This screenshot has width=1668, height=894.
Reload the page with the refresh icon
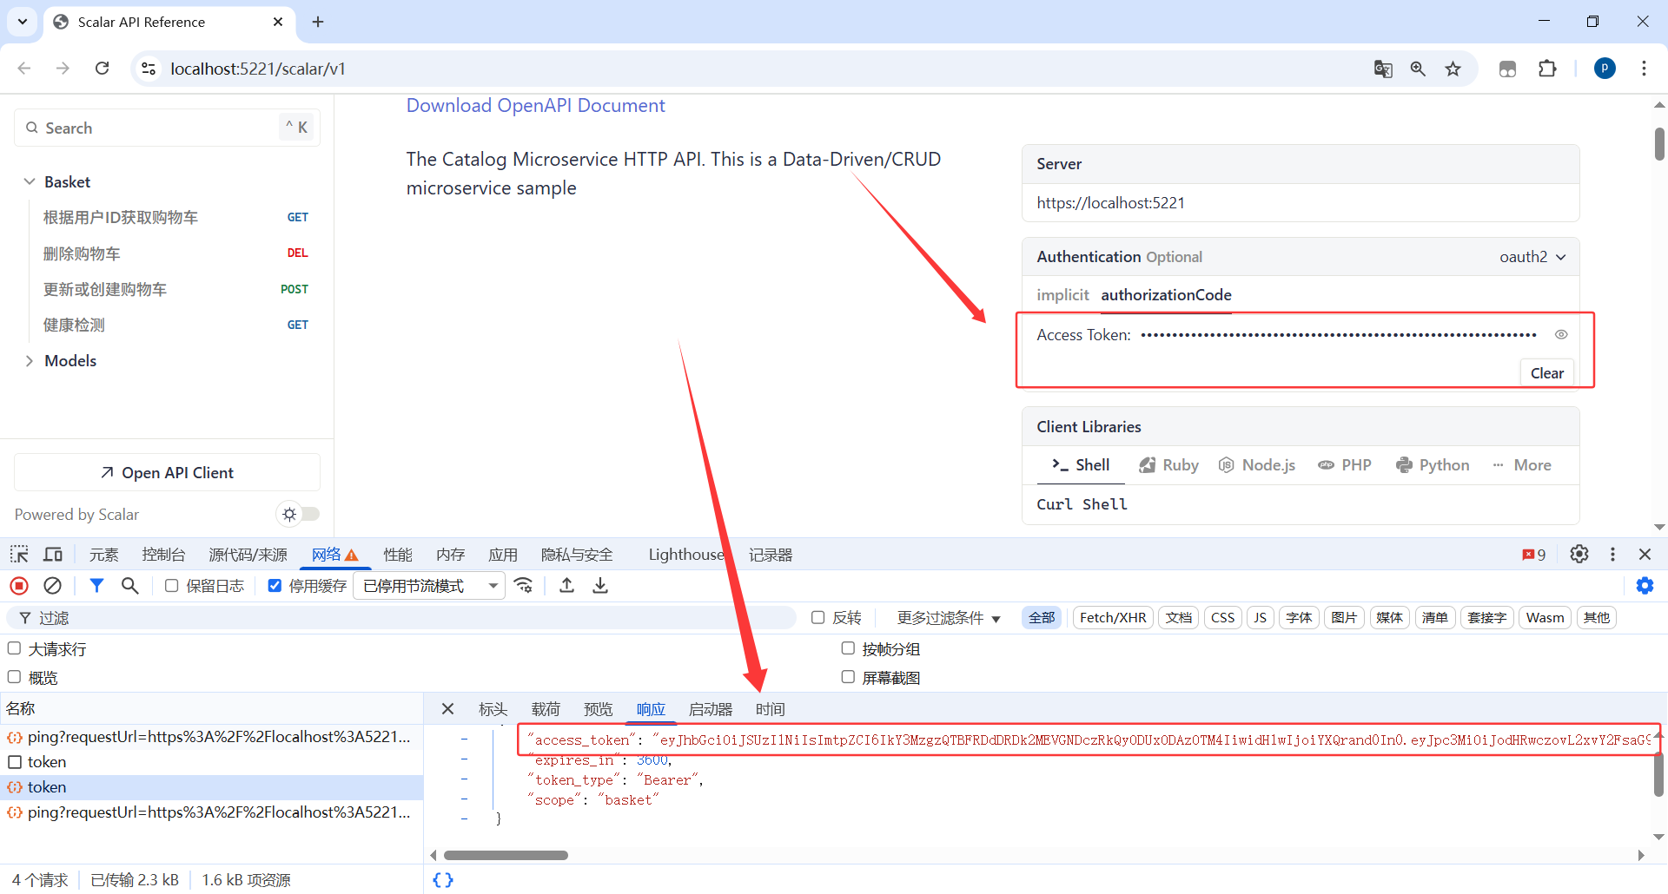[103, 69]
